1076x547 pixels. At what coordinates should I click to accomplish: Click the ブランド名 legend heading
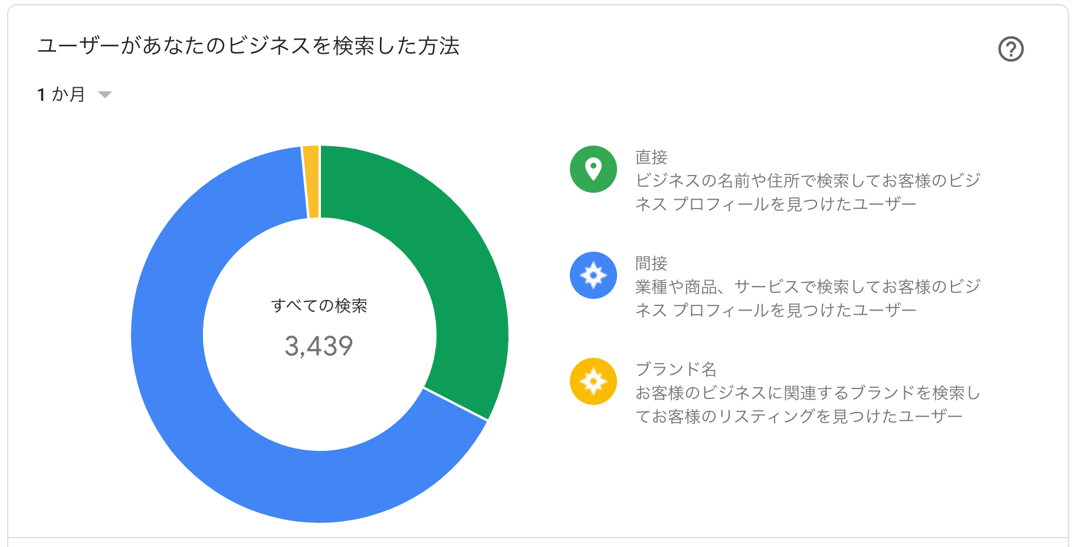(x=675, y=370)
